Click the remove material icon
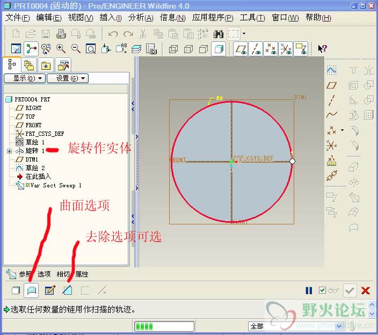The width and height of the screenshot is (378, 335). (x=67, y=290)
